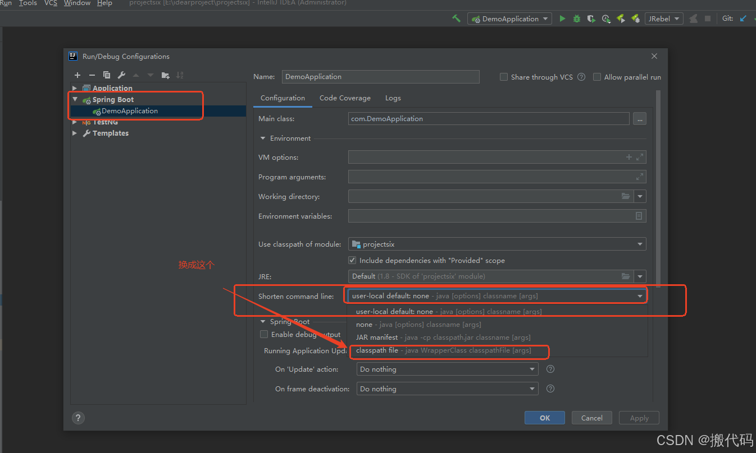Click plus icon inside VM options field

click(629, 158)
